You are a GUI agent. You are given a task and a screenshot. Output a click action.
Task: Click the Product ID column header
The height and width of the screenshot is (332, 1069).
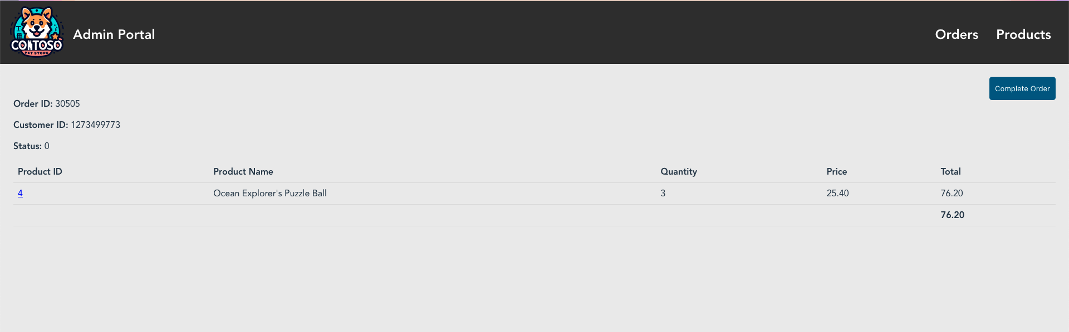40,171
